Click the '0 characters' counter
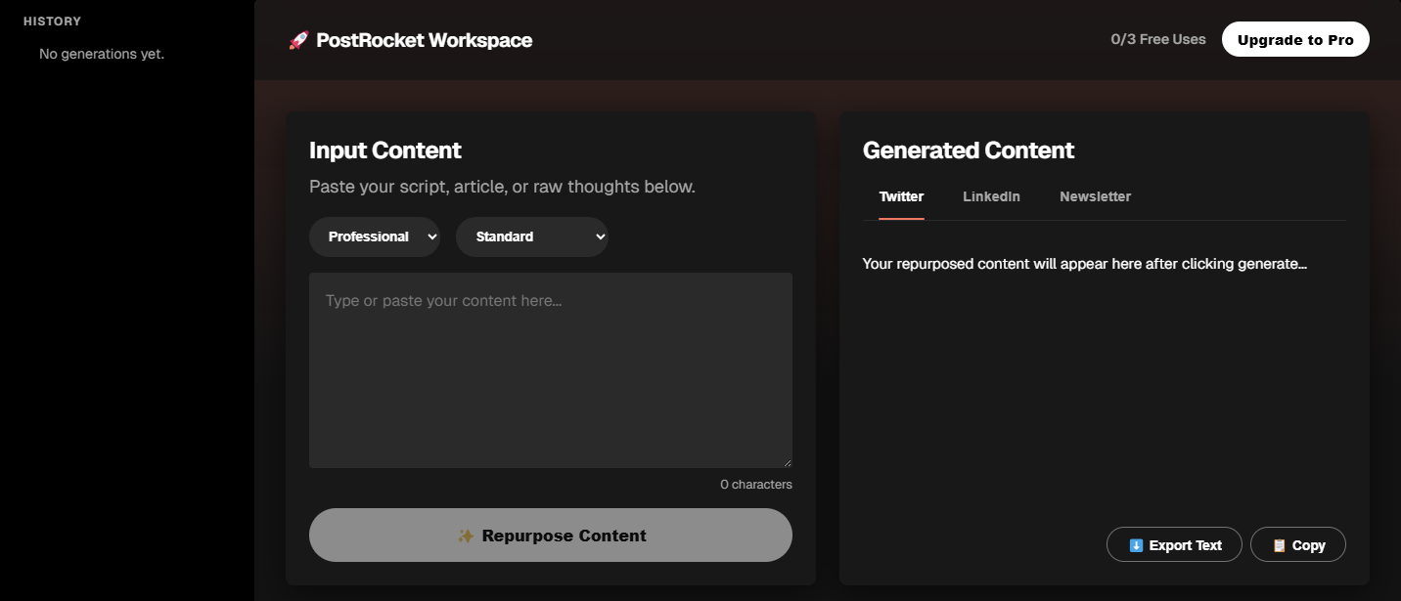The height and width of the screenshot is (601, 1401). coord(756,485)
